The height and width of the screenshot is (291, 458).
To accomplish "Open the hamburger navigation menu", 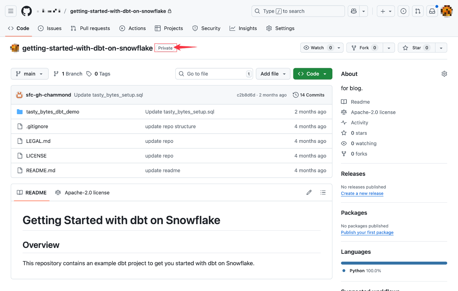I will pos(11,11).
